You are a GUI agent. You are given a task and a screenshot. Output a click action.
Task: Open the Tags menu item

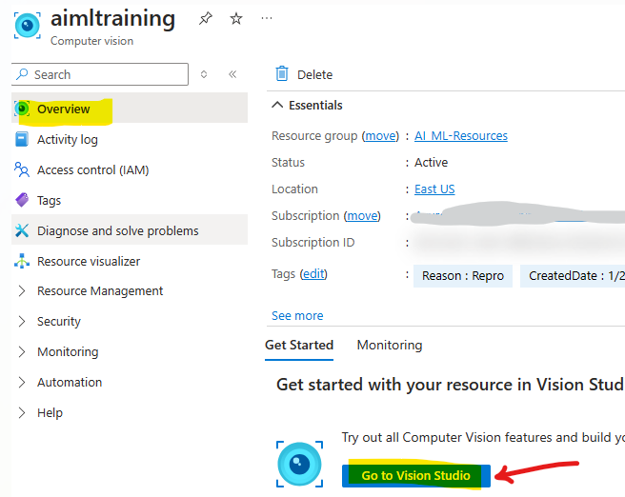[x=130, y=200]
